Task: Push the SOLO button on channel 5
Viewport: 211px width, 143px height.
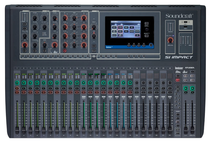Action: (x=44, y=93)
